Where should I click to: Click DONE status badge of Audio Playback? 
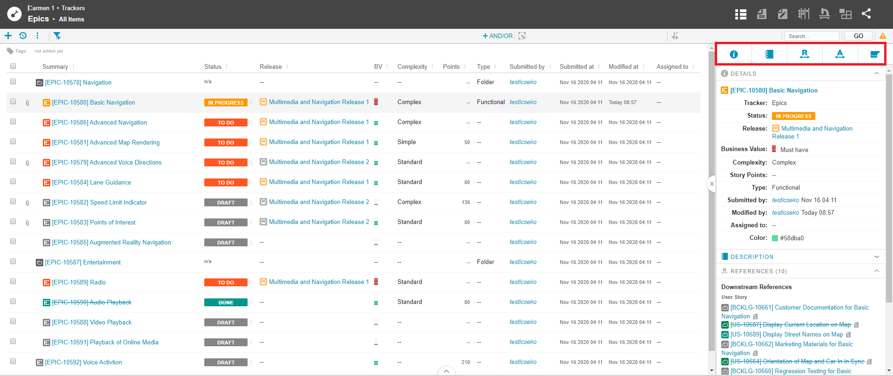[226, 303]
